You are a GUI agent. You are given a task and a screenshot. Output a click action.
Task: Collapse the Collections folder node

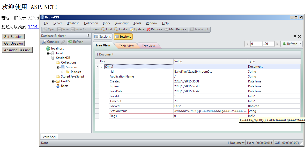click(x=53, y=62)
